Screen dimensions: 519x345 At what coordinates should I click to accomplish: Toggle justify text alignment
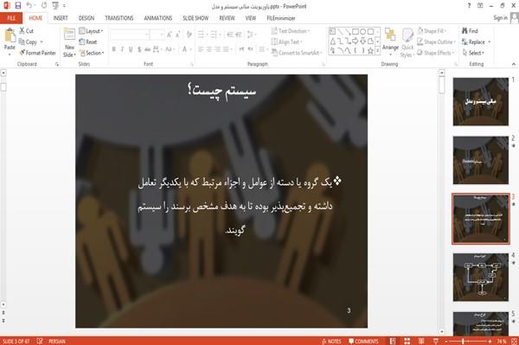tap(226, 49)
